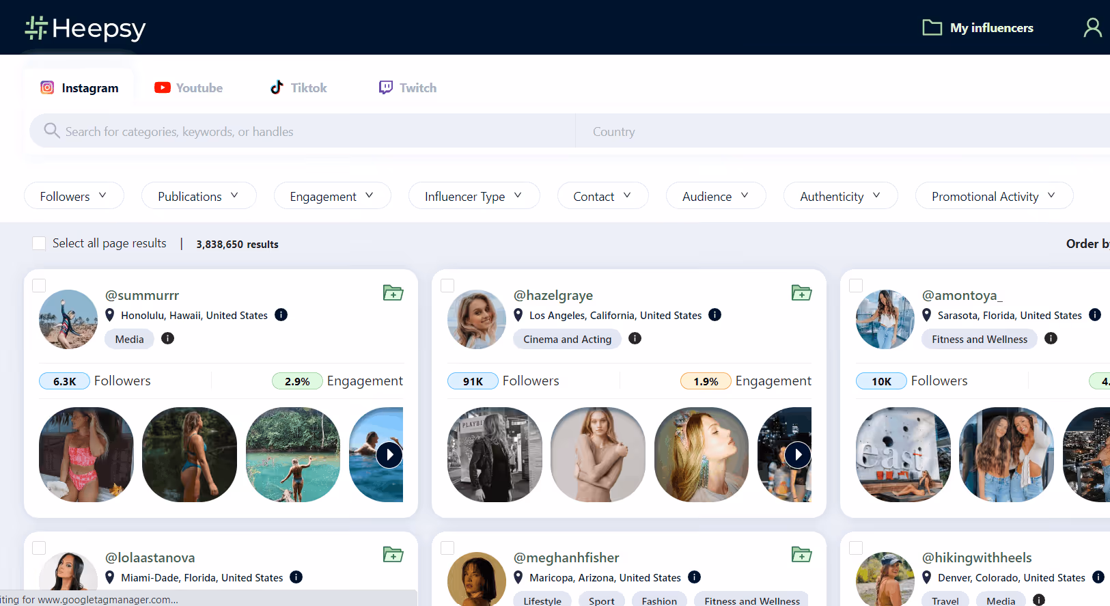Open the @hazelgraye profile link
The width and height of the screenshot is (1110, 606).
(x=553, y=295)
